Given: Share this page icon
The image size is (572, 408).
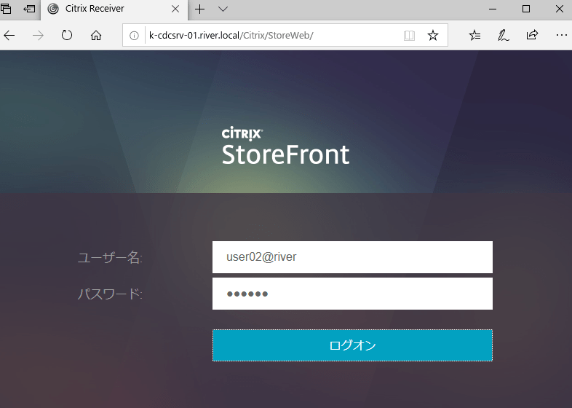Looking at the screenshot, I should [x=532, y=35].
